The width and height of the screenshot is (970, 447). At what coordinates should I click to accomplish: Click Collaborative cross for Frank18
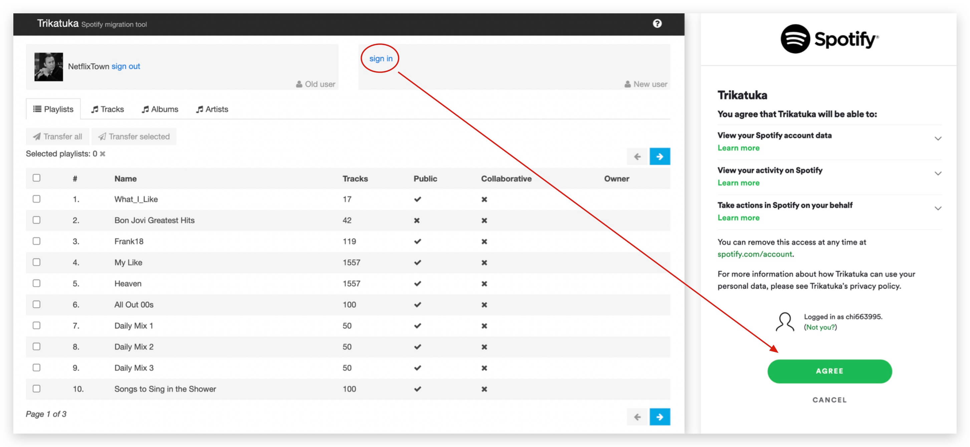point(484,241)
